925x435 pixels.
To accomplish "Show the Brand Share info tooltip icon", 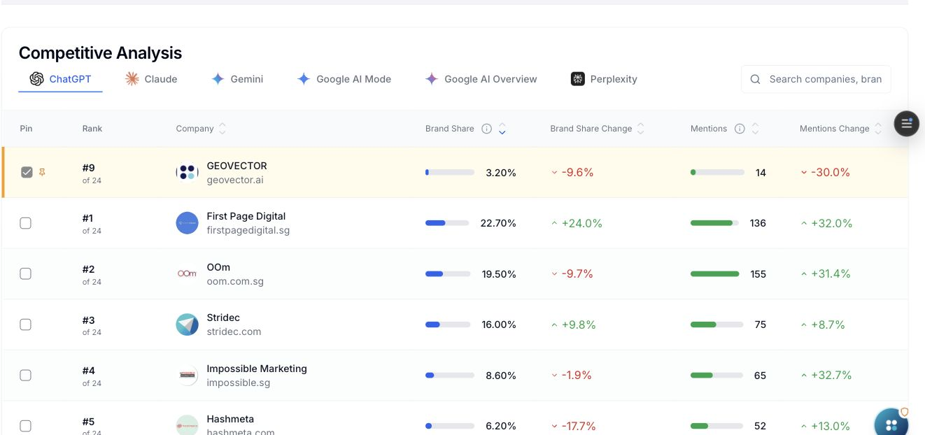I will tap(487, 129).
